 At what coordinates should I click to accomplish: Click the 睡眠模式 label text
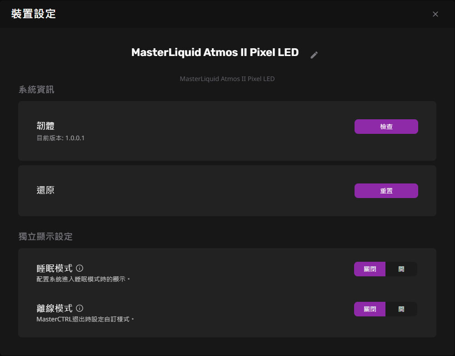click(54, 269)
